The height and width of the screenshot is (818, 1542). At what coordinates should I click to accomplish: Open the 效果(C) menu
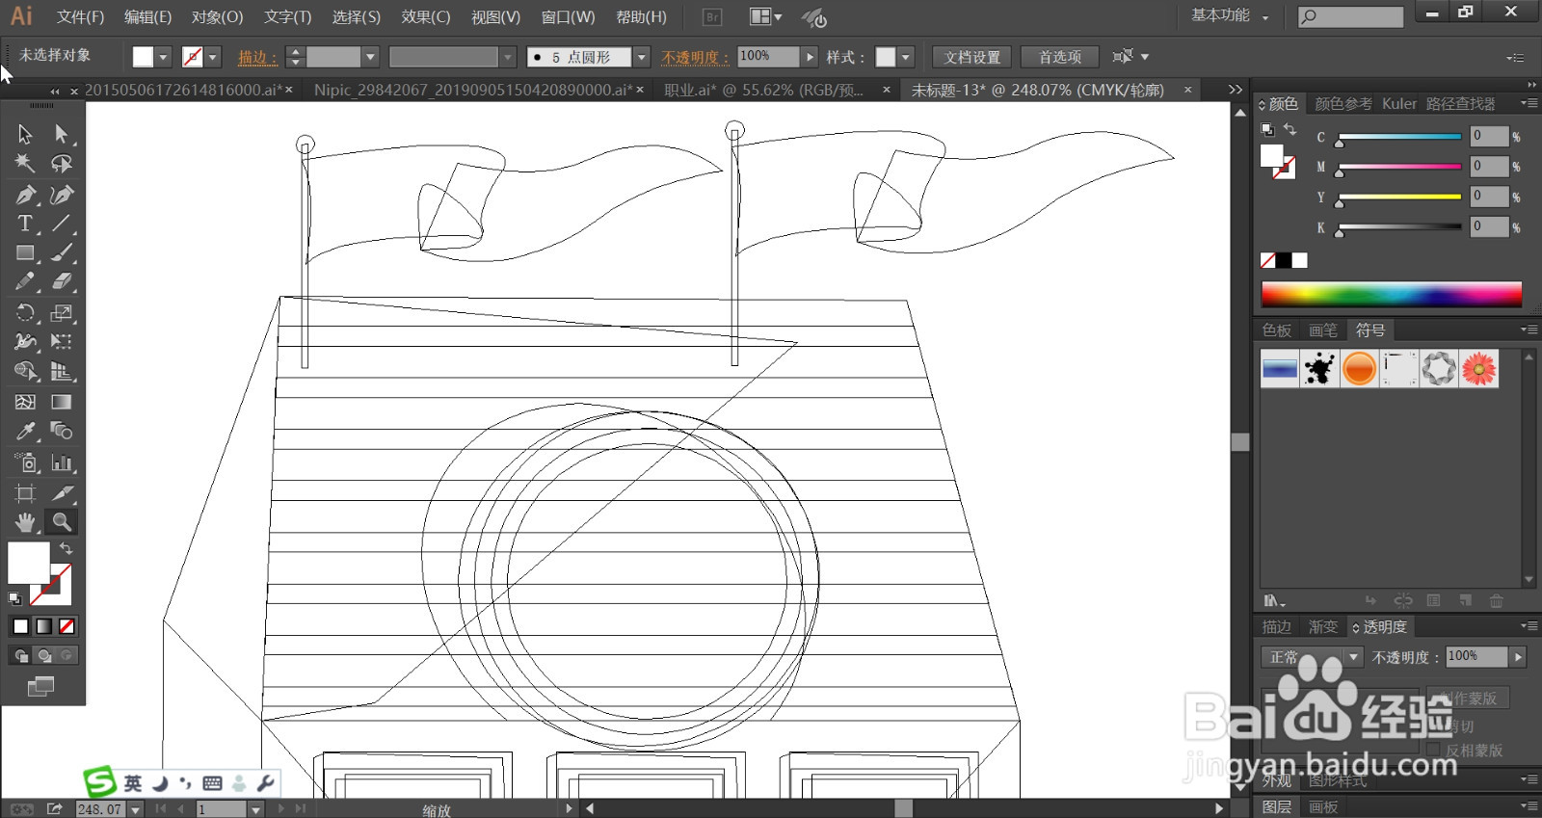point(426,17)
